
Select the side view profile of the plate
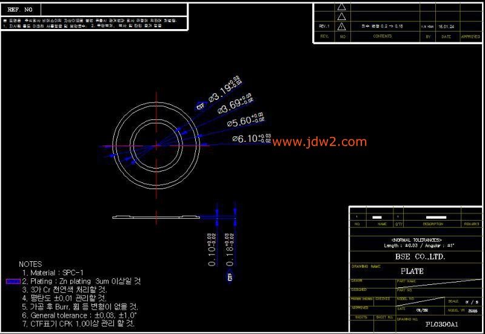158,216
